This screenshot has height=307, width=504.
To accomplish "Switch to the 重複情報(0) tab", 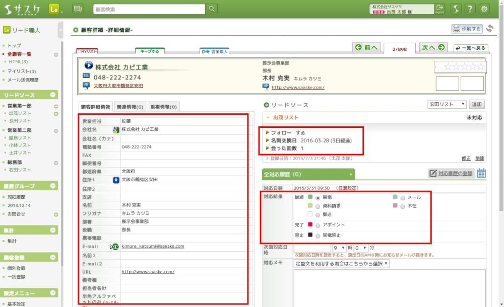I will tap(164, 107).
